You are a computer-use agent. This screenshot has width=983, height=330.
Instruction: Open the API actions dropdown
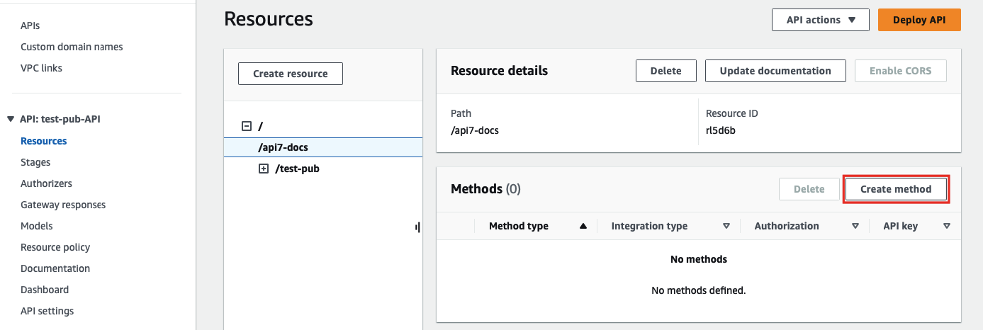tap(821, 20)
